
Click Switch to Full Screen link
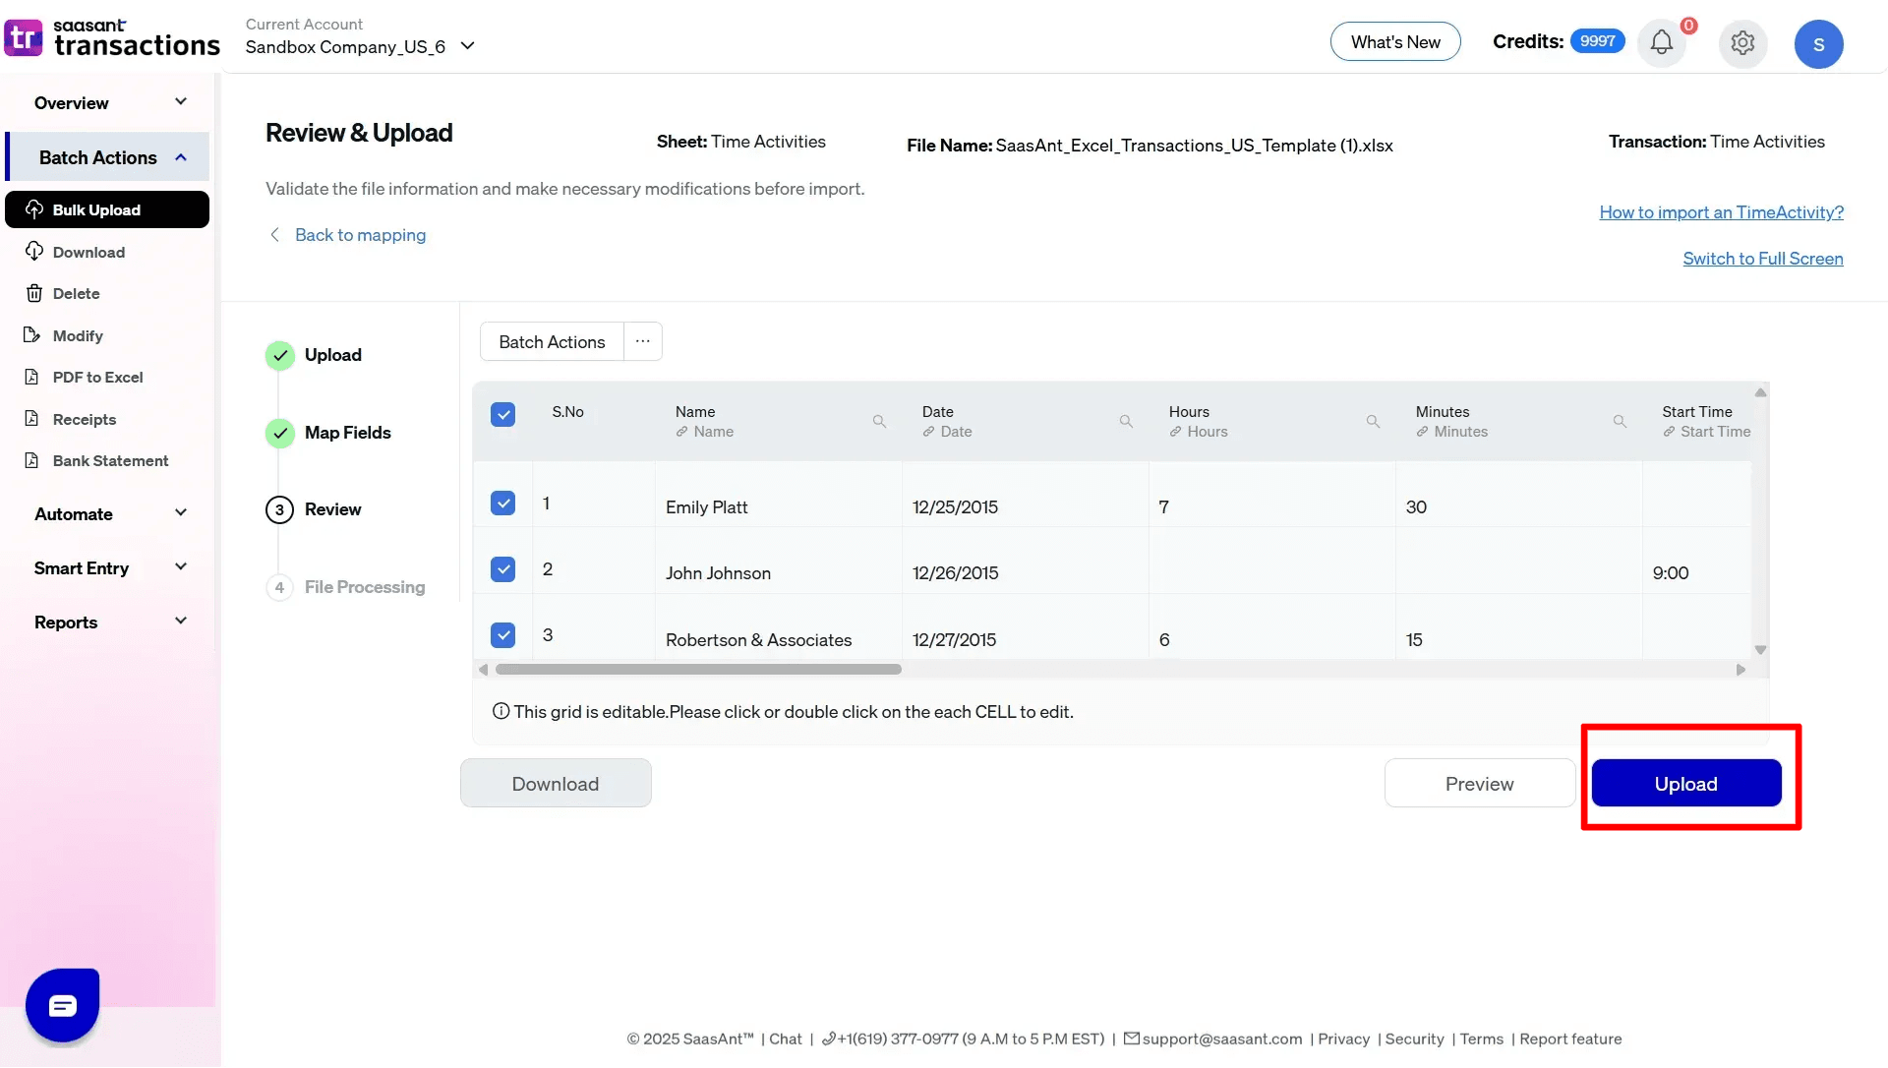[x=1763, y=258]
